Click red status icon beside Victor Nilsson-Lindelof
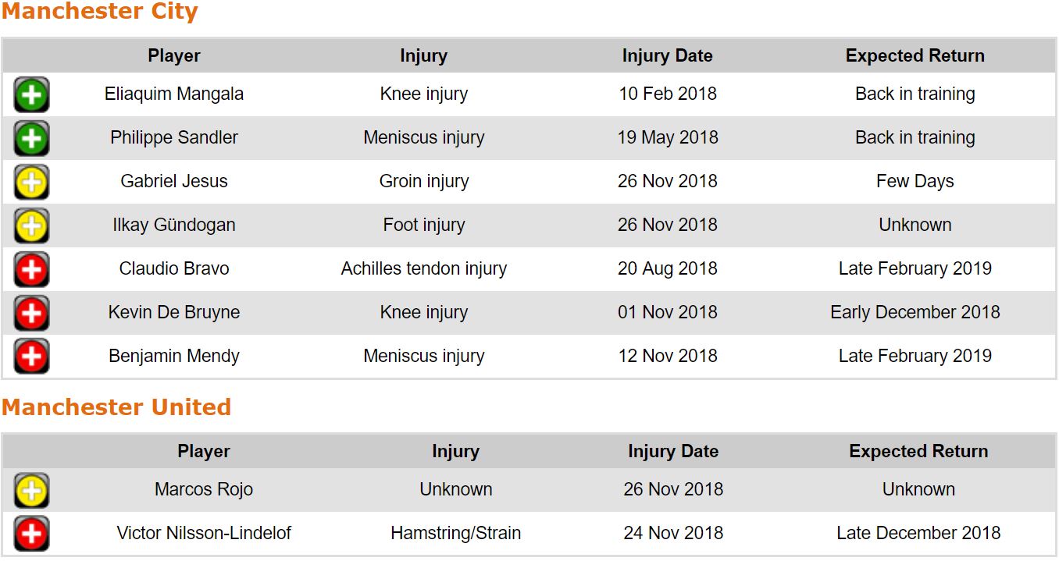 (31, 534)
